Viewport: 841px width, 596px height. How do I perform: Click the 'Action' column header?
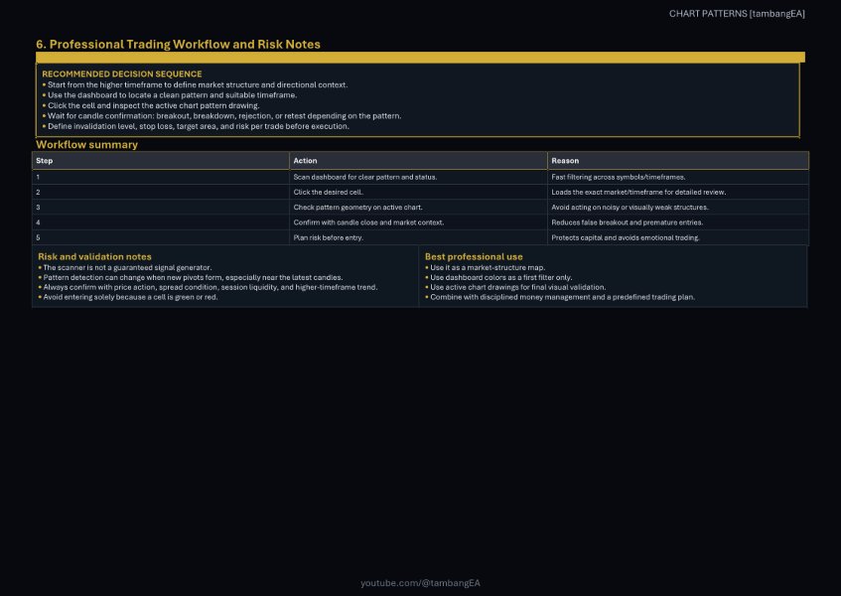coord(418,160)
